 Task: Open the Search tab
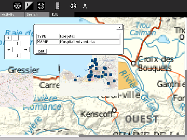point(37,14)
